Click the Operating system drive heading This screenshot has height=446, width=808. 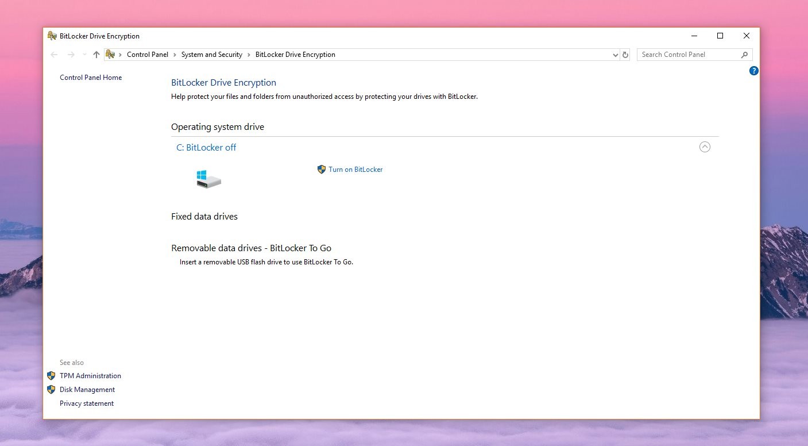tap(218, 127)
